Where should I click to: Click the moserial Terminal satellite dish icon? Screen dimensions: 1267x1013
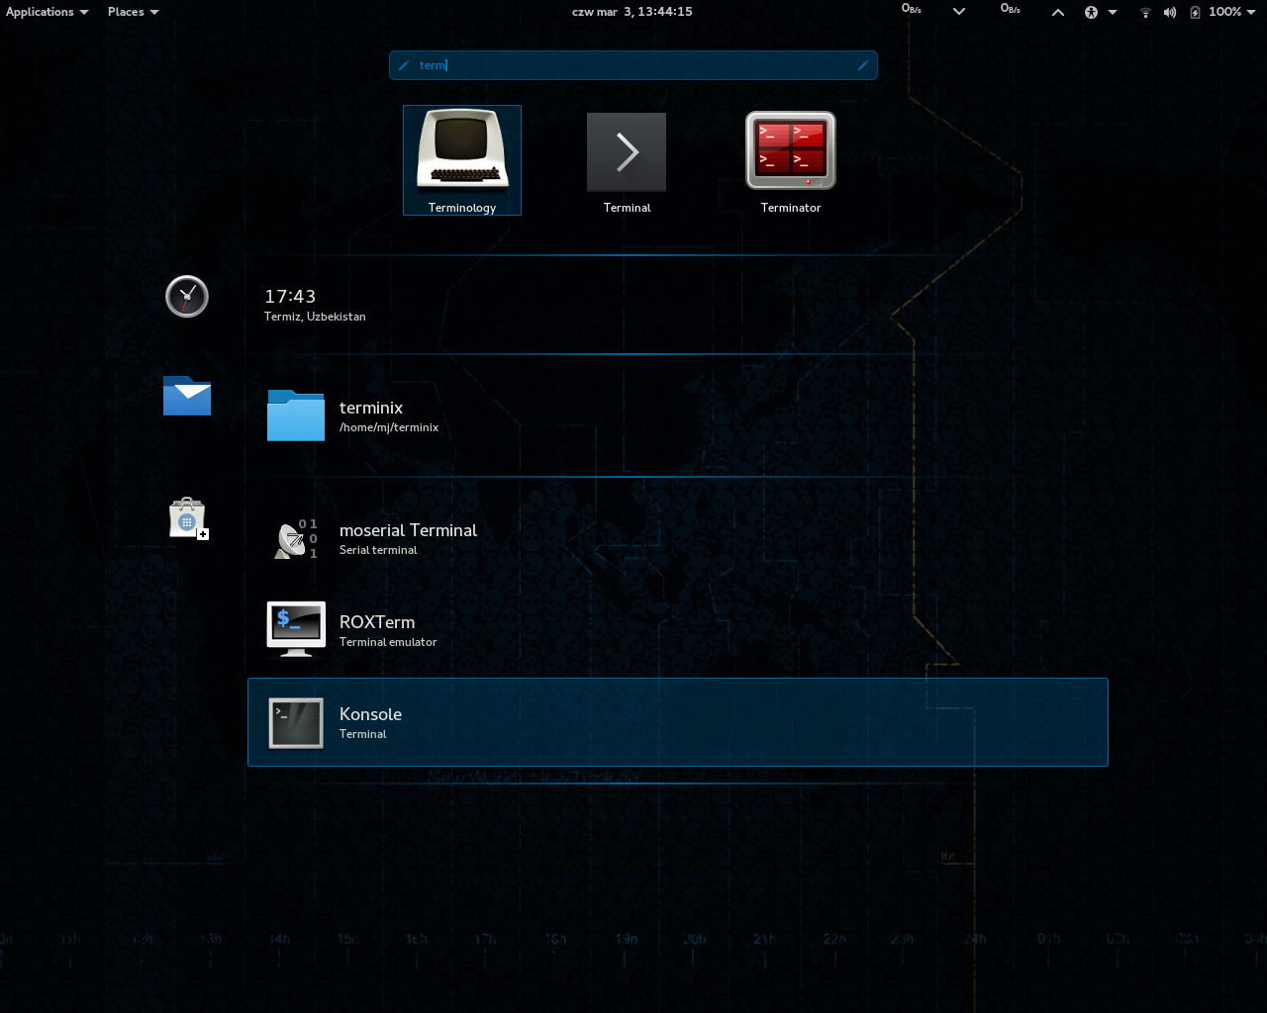[x=296, y=538]
